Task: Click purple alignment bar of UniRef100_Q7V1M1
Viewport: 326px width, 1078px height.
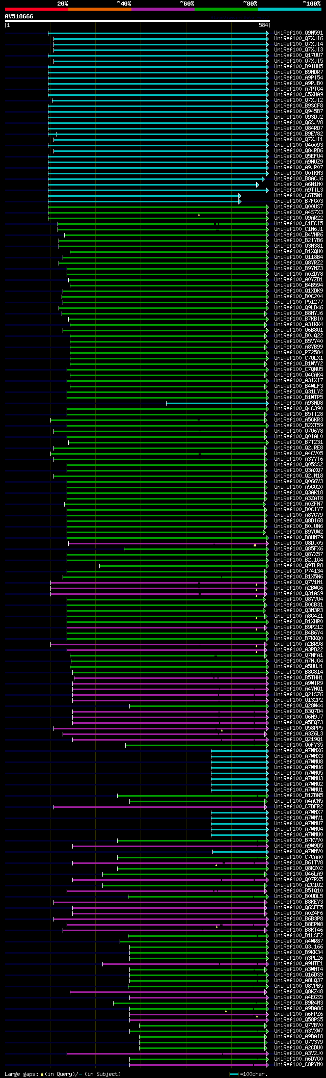Action: (x=158, y=583)
